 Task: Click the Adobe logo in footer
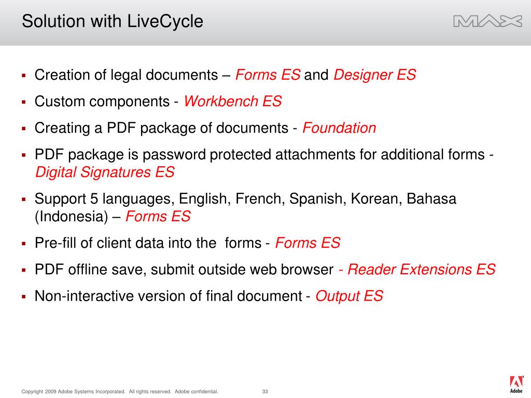[x=516, y=384]
